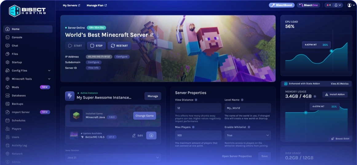The height and width of the screenshot is (165, 357).
Task: Click the BetterMC modpack thumbnail
Action: 74,136
